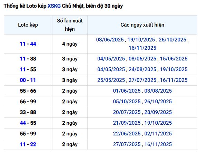Screen dimensions: 198x152
Task: Open date 19/10/2025 in the 44 - 55 row
Action: click(x=158, y=123)
